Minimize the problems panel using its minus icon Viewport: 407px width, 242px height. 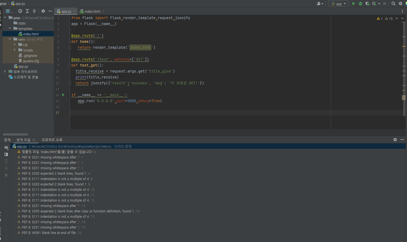402,140
